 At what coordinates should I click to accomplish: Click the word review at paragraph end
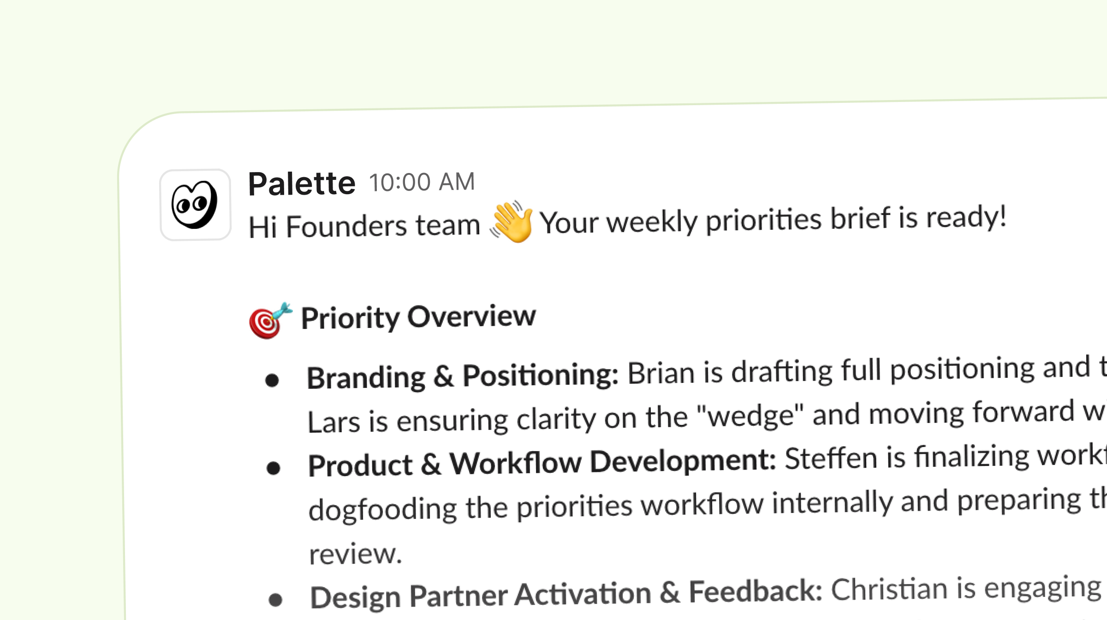pos(356,554)
